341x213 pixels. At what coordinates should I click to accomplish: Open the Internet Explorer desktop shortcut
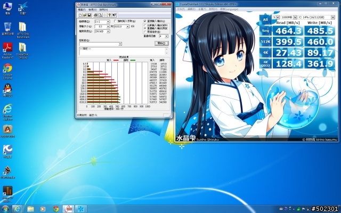point(7,112)
